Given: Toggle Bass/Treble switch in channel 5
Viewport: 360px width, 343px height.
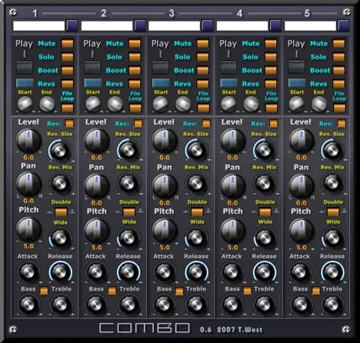Looking at the screenshot, I should coord(316,291).
